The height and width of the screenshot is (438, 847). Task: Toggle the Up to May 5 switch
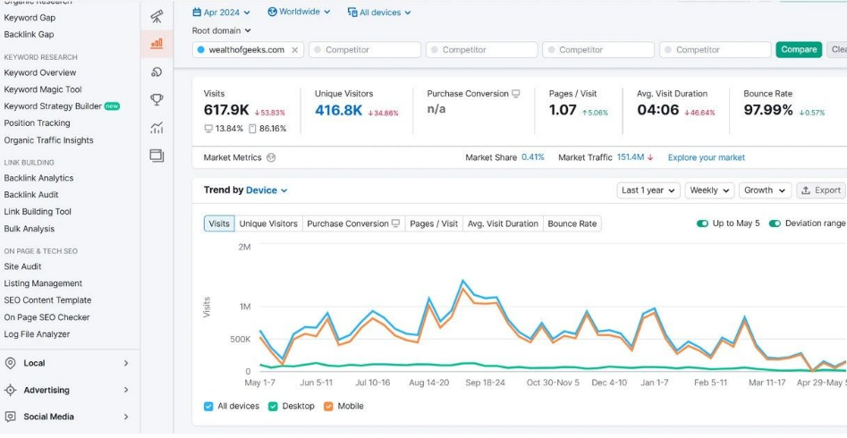point(702,223)
